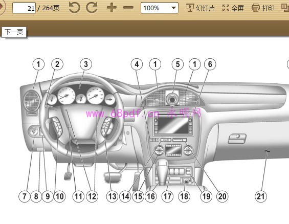The width and height of the screenshot is (289, 224).
Task: Start slideshow with 幻灯片 button
Action: click(x=200, y=8)
